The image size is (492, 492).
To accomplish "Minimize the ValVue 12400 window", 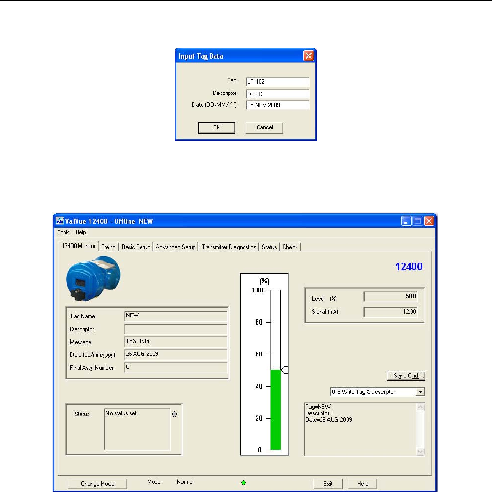I will click(406, 221).
